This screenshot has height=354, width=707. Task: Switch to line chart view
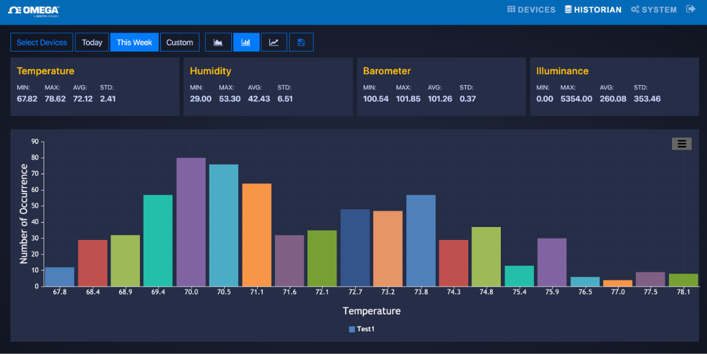(274, 42)
